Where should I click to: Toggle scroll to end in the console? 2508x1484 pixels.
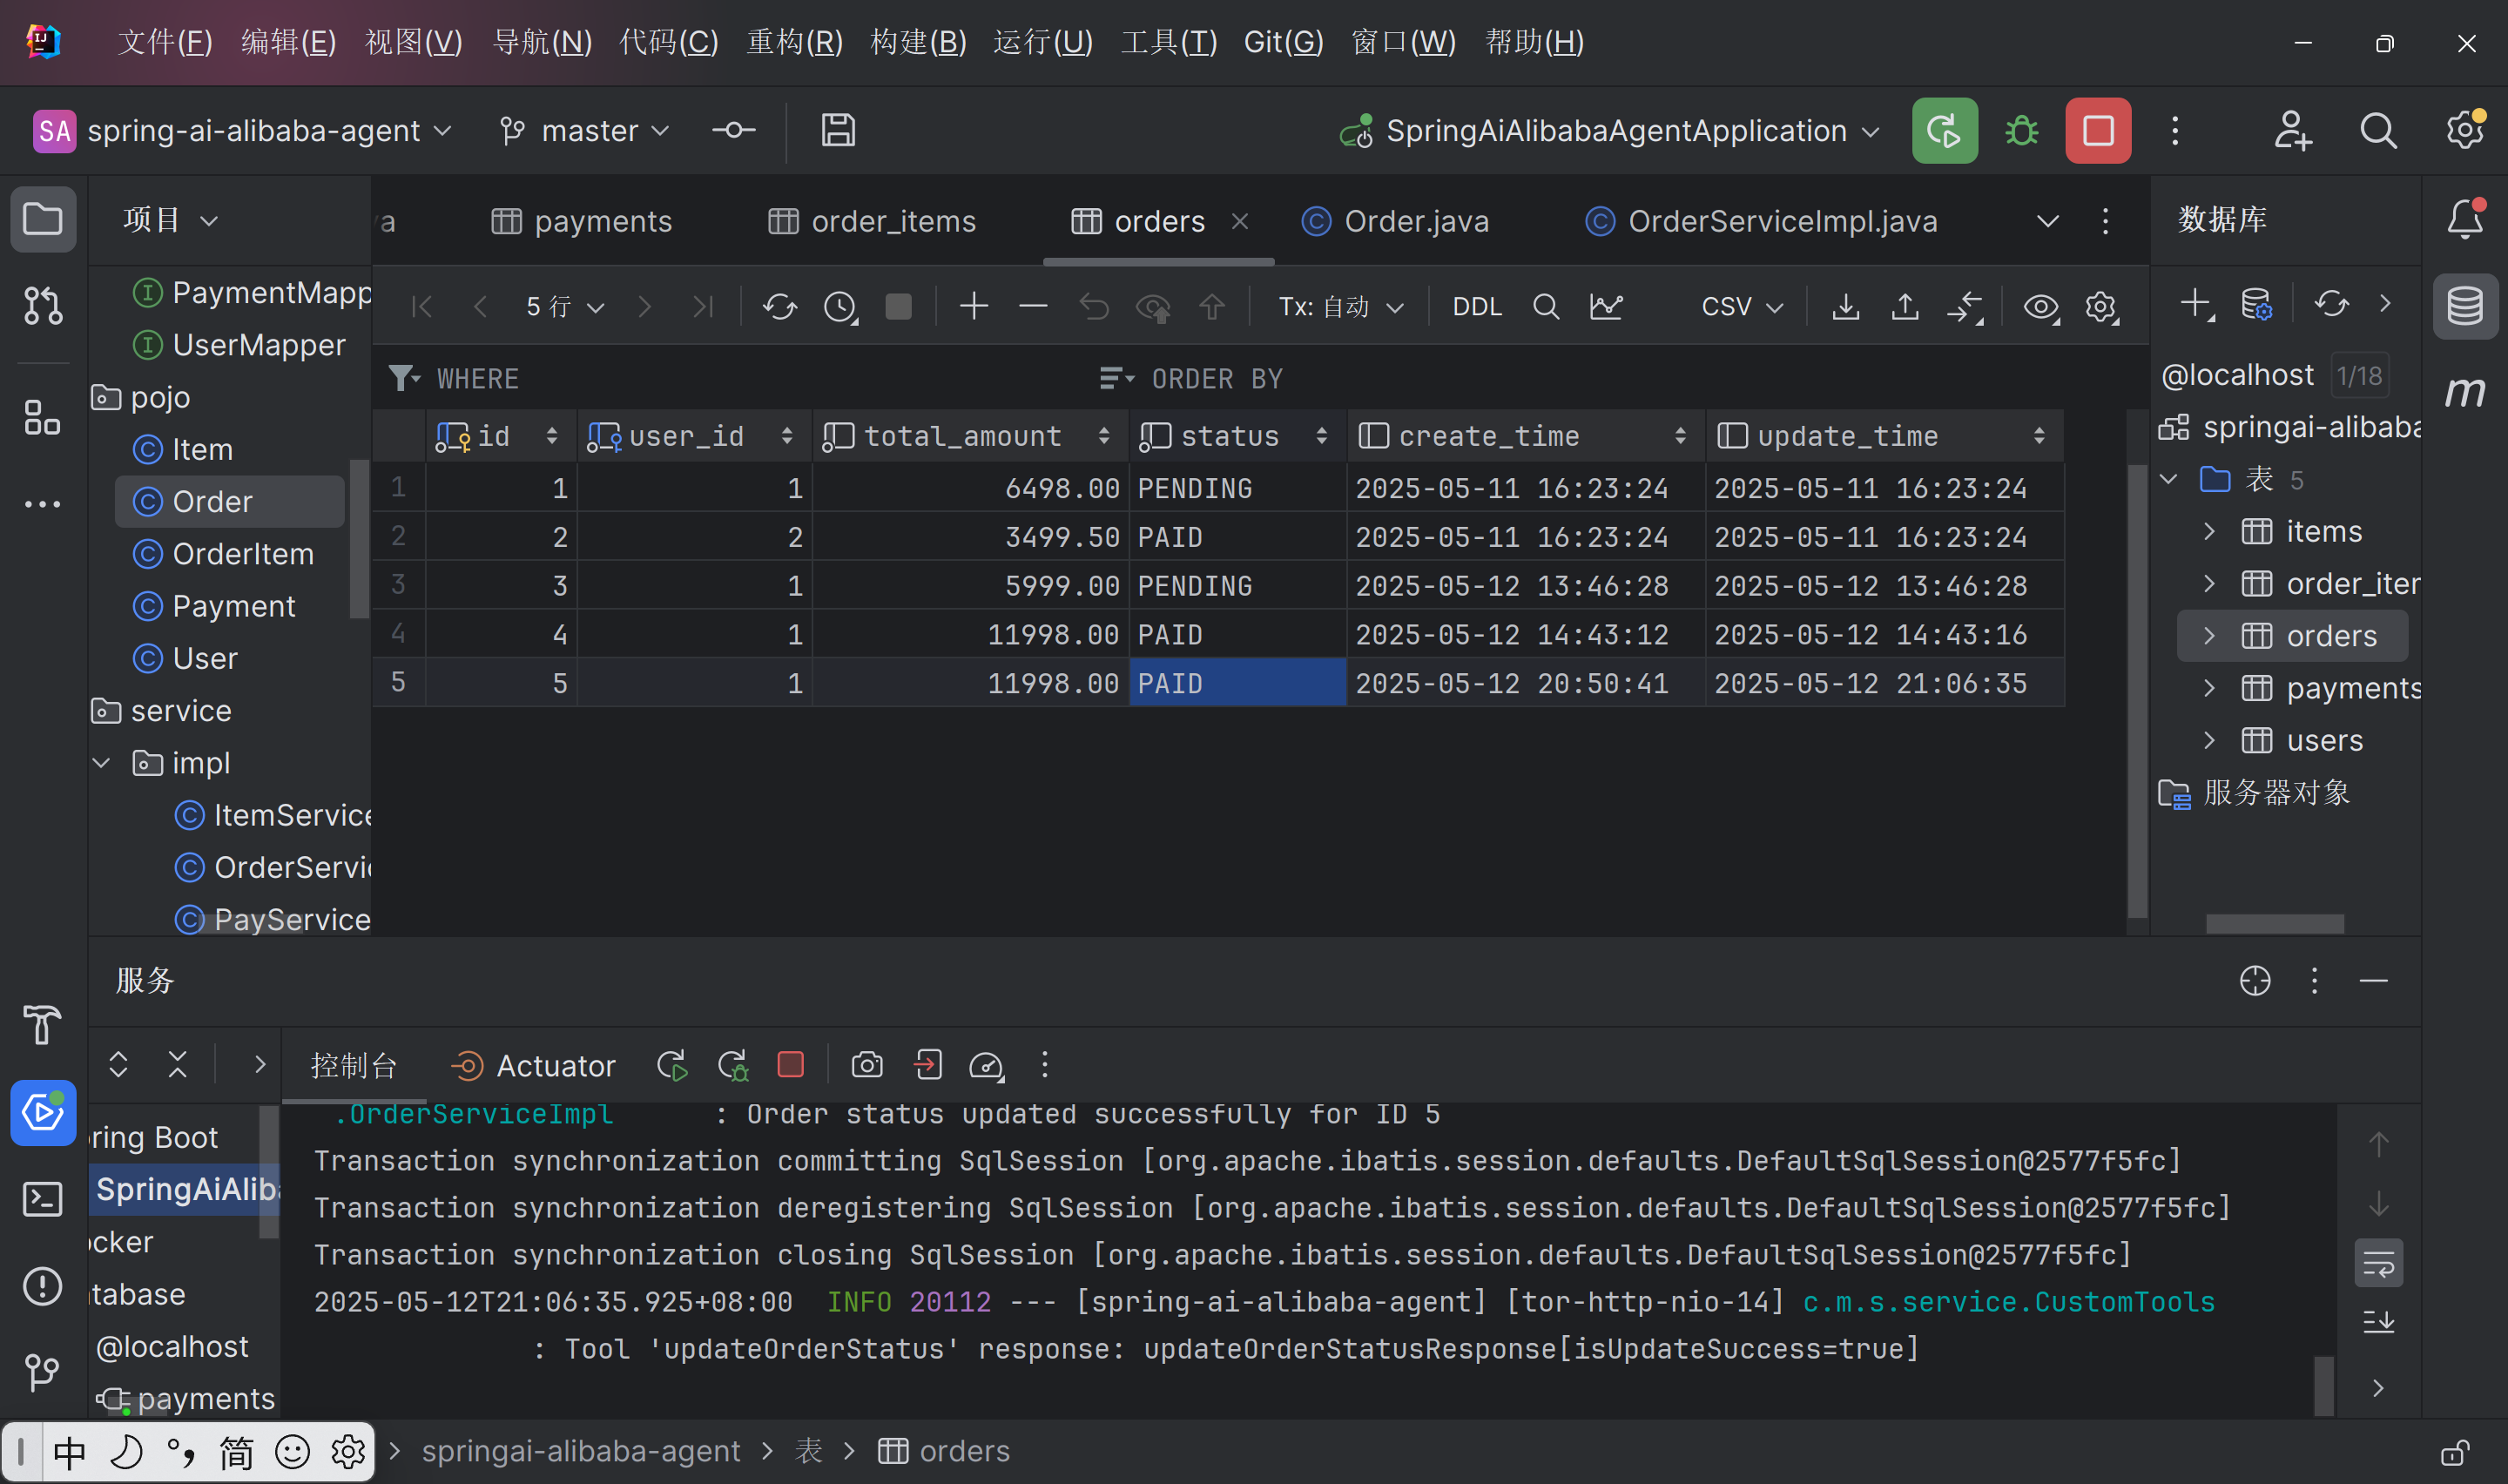click(2378, 1322)
